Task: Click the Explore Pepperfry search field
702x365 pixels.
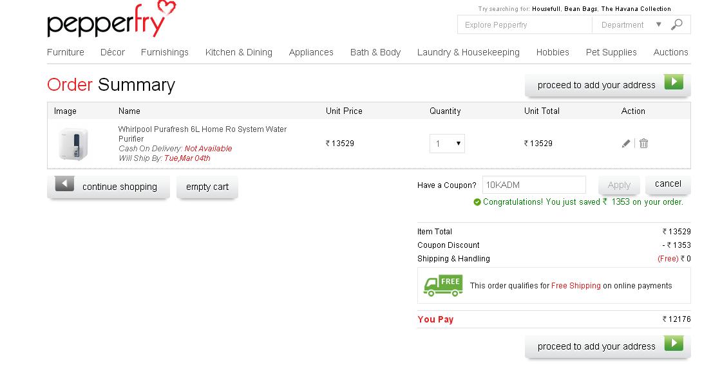Action: (525, 25)
